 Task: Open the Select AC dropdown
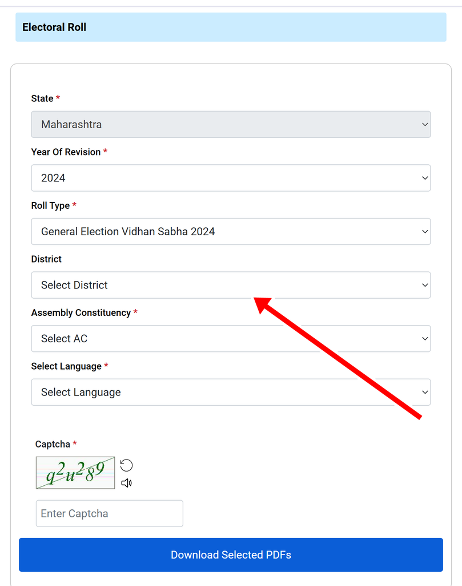231,339
